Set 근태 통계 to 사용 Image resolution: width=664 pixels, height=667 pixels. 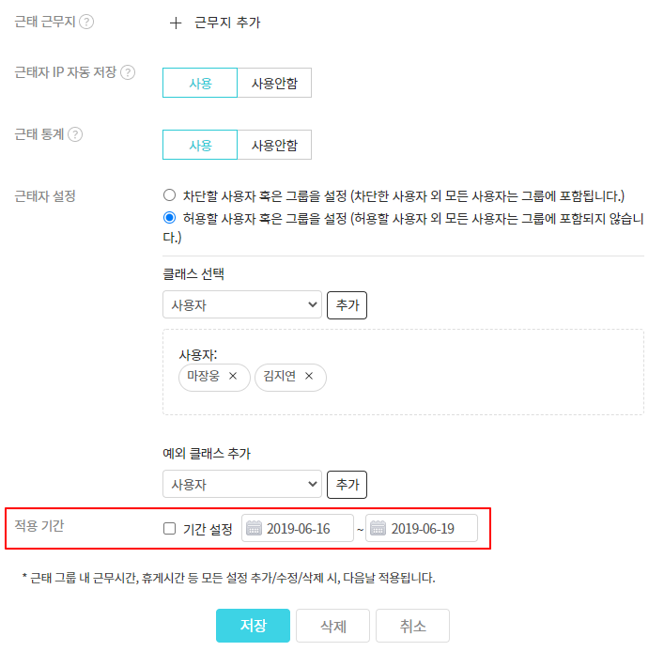pyautogui.click(x=200, y=145)
